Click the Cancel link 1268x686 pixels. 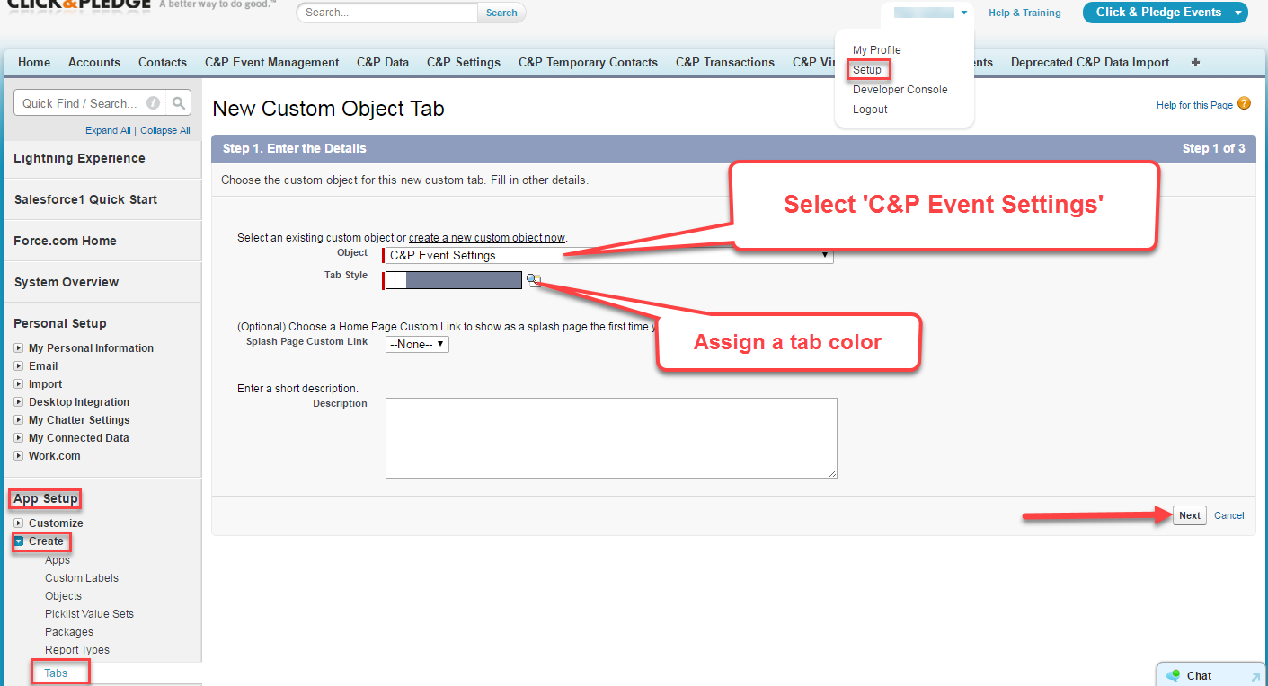coord(1228,515)
